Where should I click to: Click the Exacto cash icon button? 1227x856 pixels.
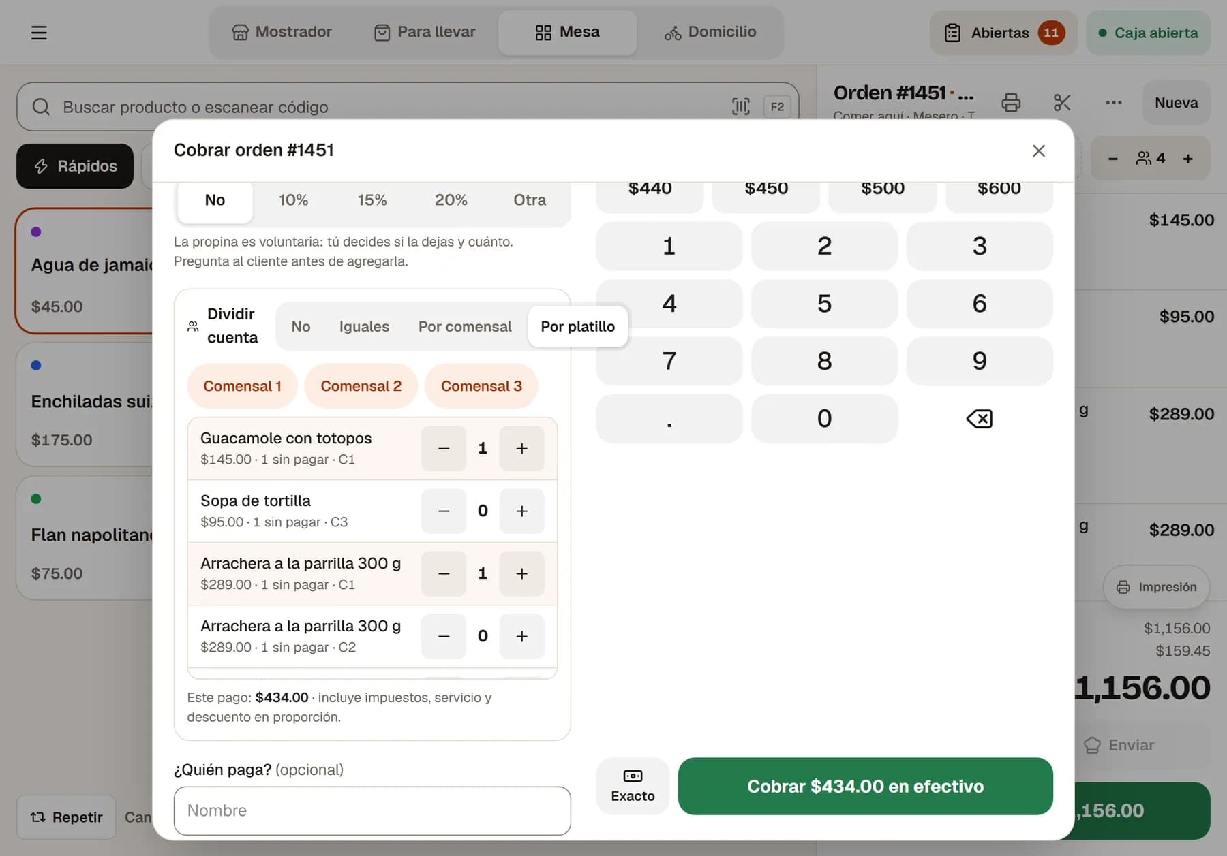tap(633, 786)
